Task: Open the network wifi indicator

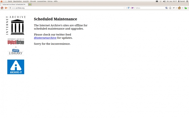Action: (161, 1)
